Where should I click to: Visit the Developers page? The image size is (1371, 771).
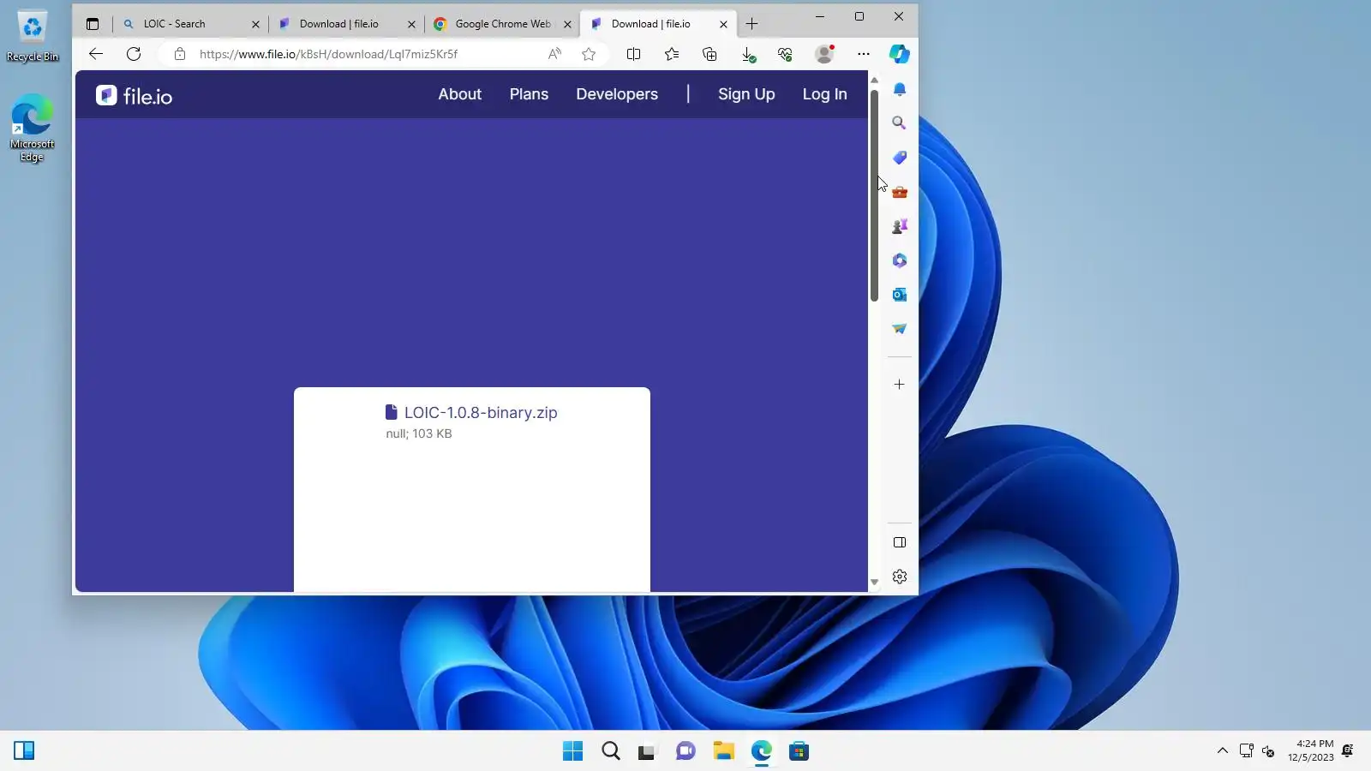(617, 94)
